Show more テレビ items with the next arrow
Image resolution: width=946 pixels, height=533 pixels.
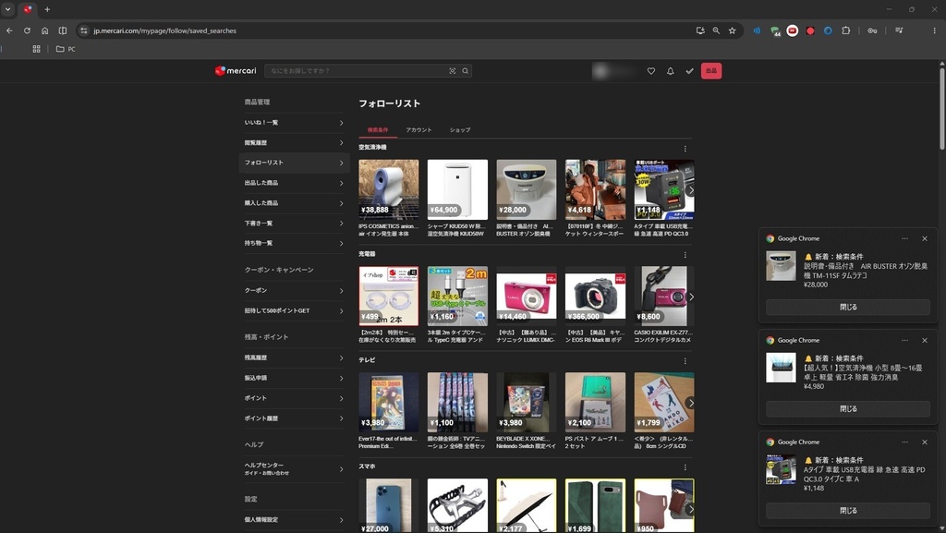[x=691, y=403]
